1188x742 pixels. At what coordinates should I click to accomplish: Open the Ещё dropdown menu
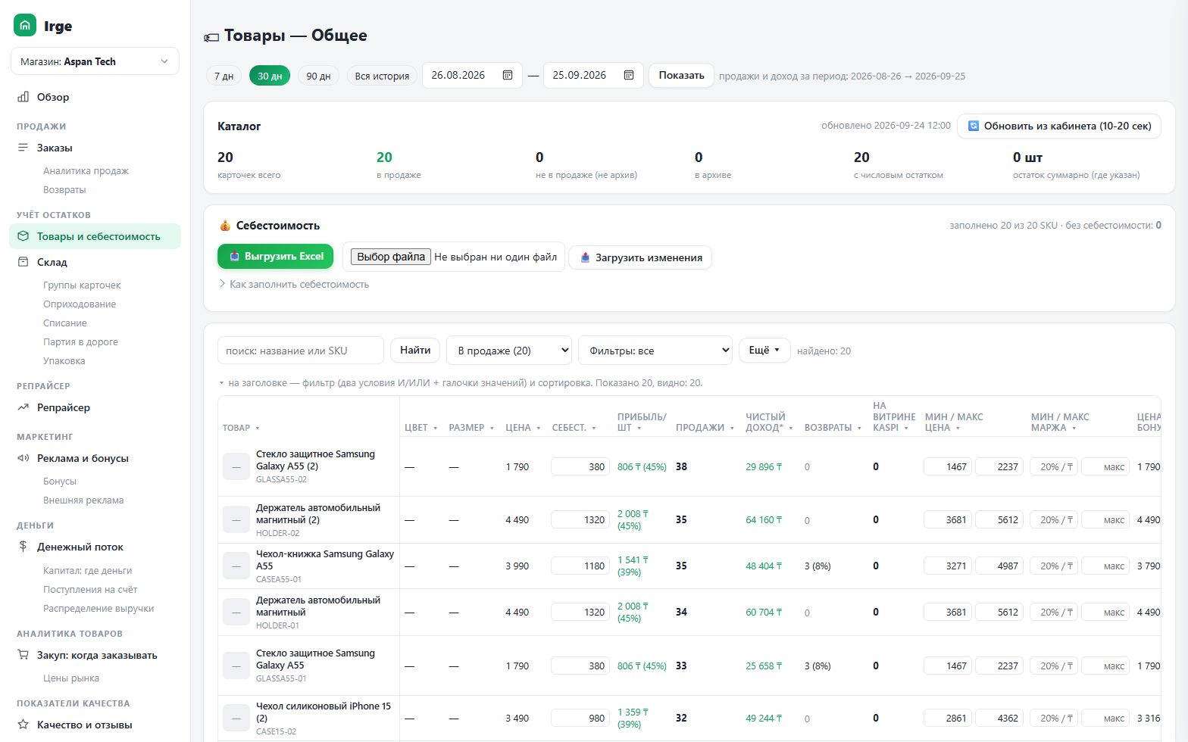point(764,350)
